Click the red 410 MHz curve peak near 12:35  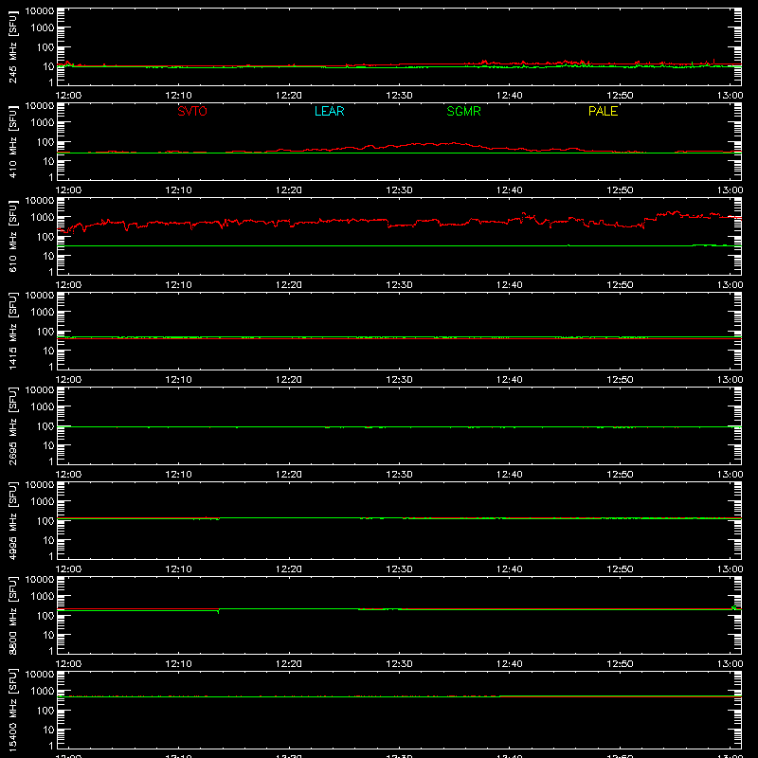(x=453, y=143)
